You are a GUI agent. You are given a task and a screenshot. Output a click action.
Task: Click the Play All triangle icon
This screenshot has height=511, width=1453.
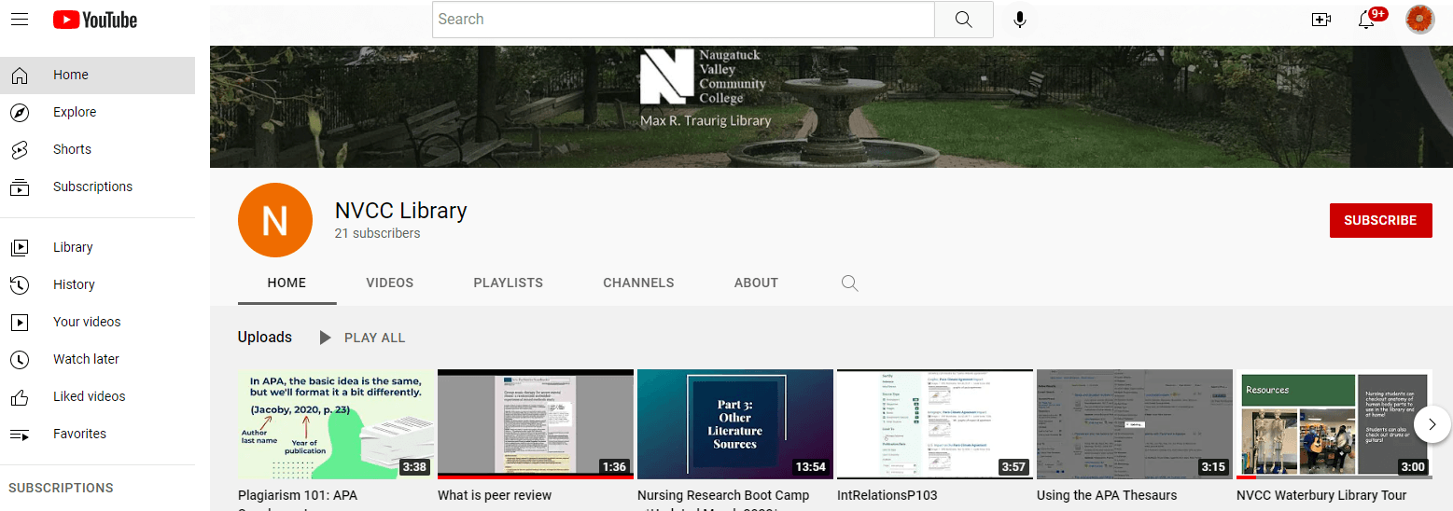pyautogui.click(x=325, y=338)
